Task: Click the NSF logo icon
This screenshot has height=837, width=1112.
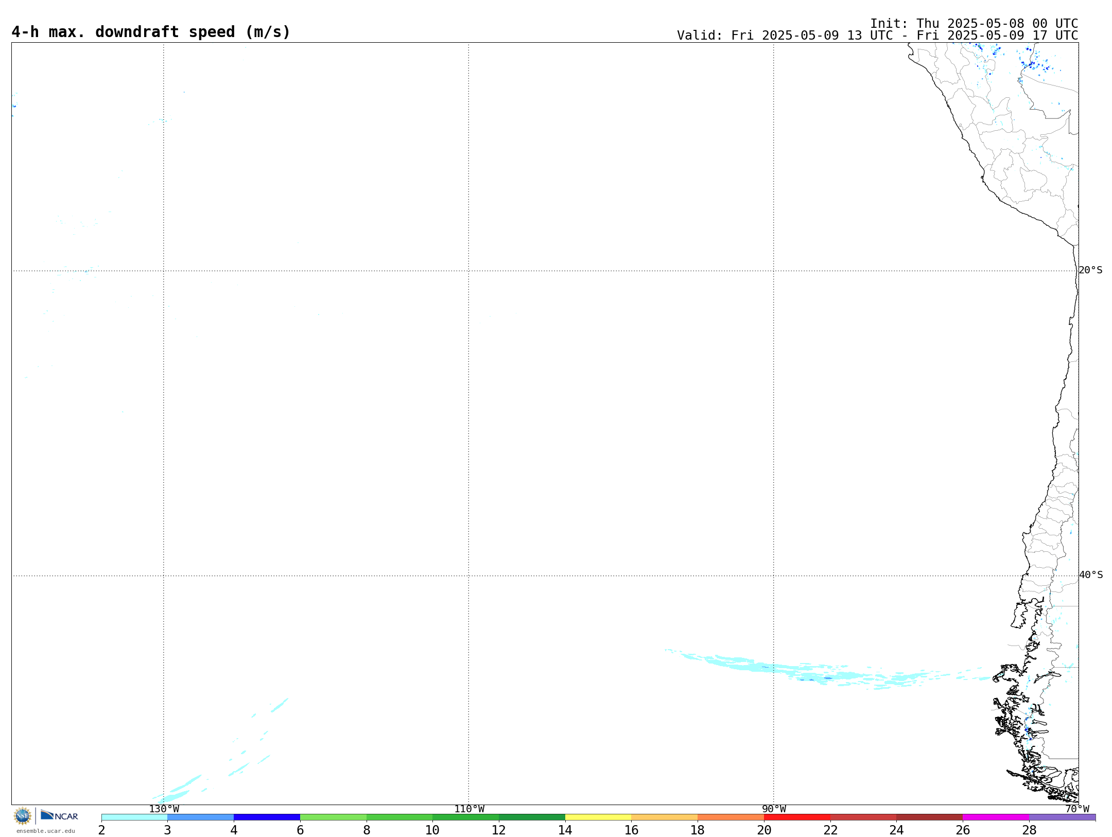Action: (23, 816)
